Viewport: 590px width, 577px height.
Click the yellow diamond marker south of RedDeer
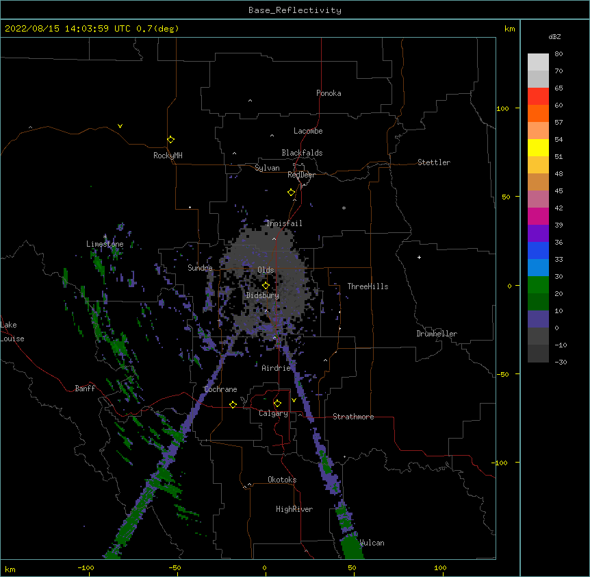[292, 193]
